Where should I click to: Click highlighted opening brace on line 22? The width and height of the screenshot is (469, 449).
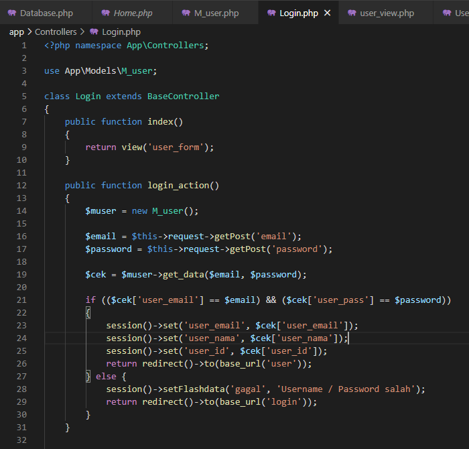tap(88, 313)
